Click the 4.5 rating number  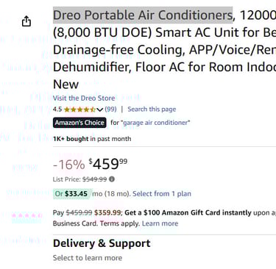click(x=57, y=110)
